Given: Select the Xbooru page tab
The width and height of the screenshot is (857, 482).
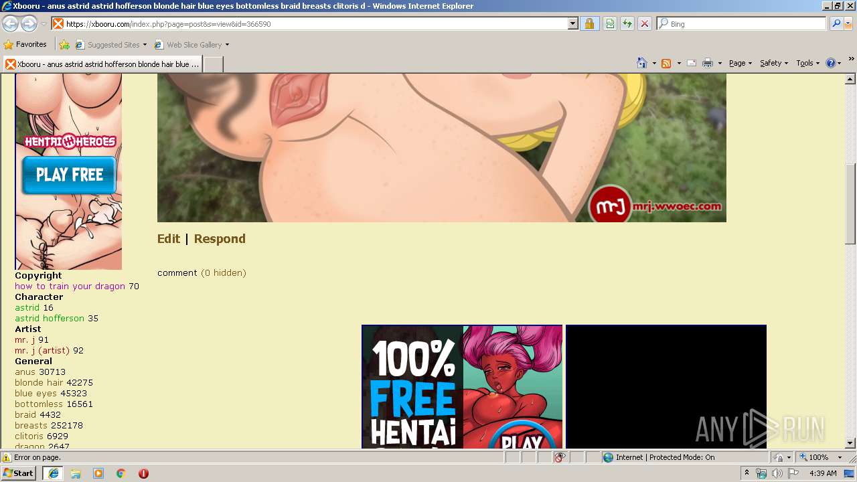Looking at the screenshot, I should 102,64.
